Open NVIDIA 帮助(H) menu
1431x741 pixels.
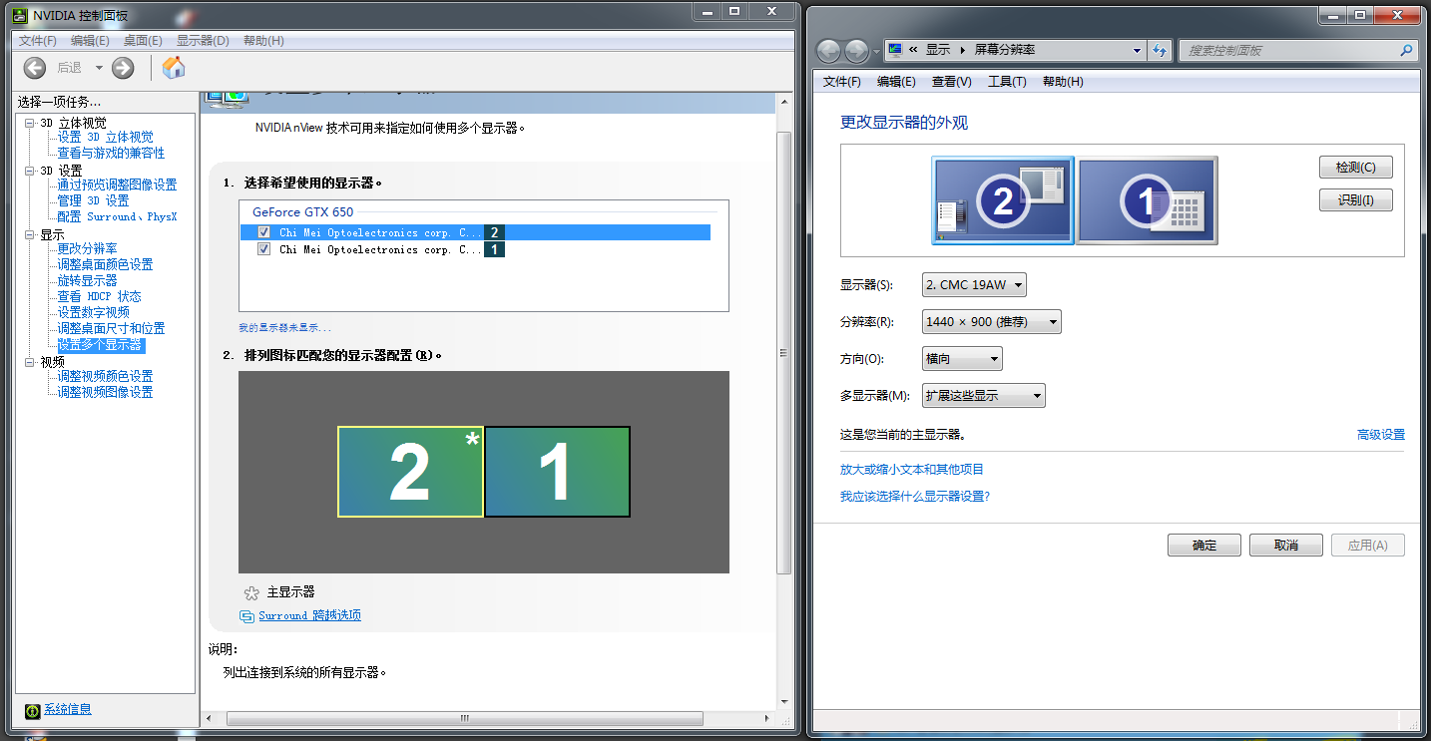pos(263,41)
